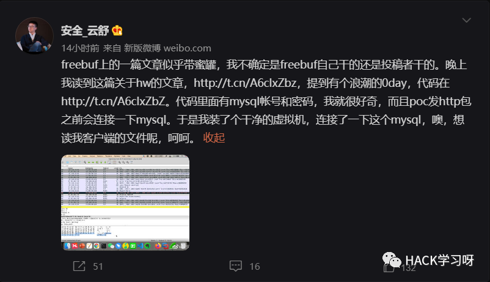Click the gold crown membership badge
This screenshot has height=282, width=490.
pos(117,31)
